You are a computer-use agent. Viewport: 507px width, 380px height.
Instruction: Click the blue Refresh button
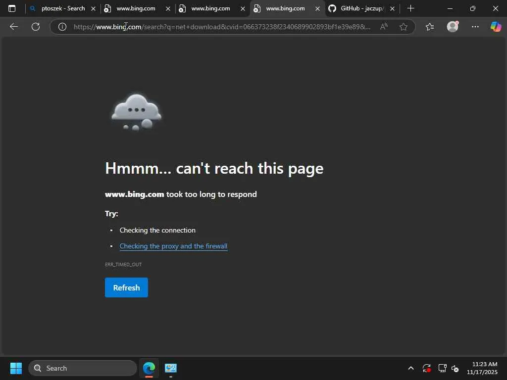point(126,287)
